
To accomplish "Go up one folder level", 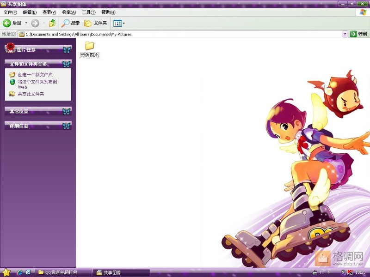I will 52,23.
